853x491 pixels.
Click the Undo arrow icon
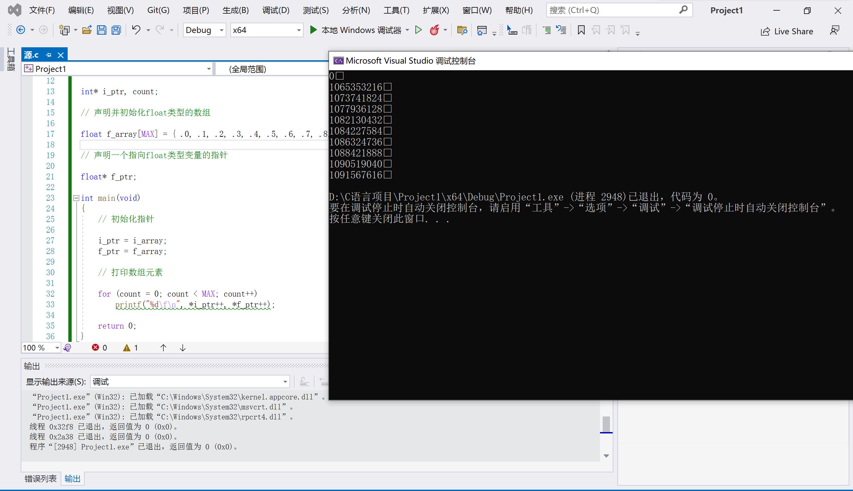click(136, 30)
